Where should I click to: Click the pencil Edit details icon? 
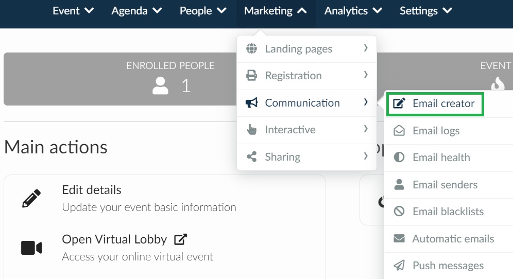coord(31,198)
